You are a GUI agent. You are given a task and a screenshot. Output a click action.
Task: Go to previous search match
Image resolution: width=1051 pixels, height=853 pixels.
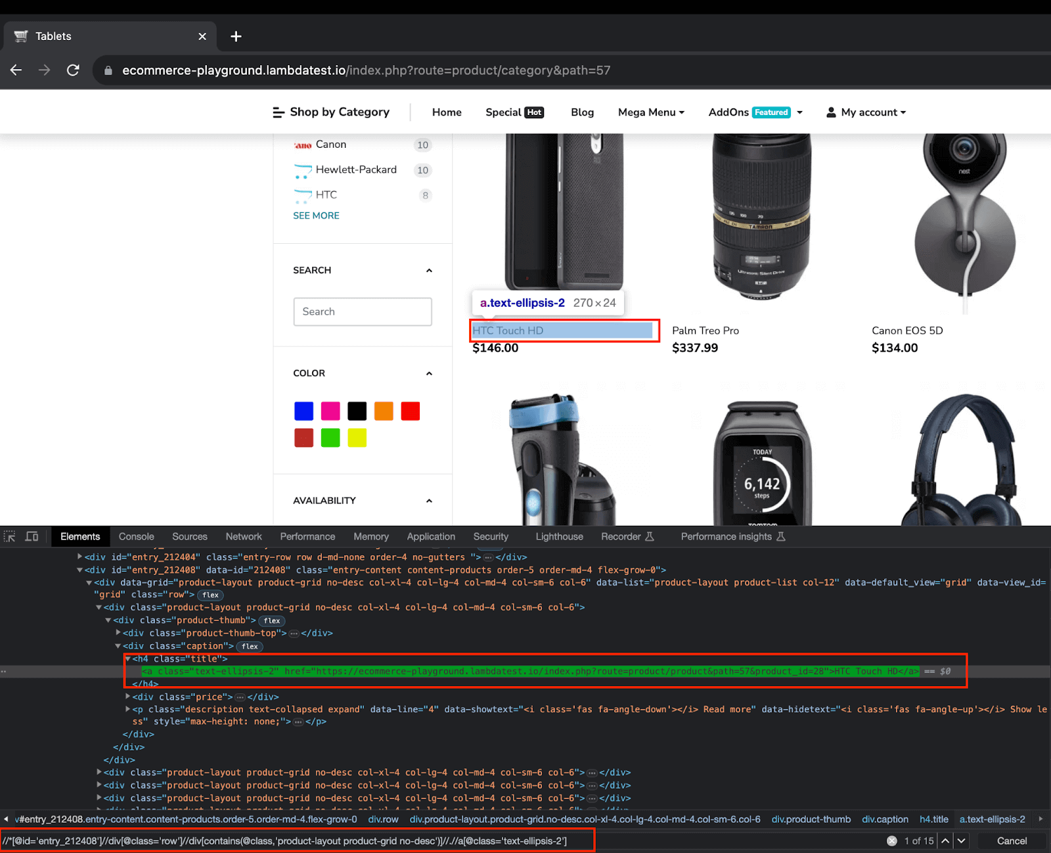coord(945,841)
